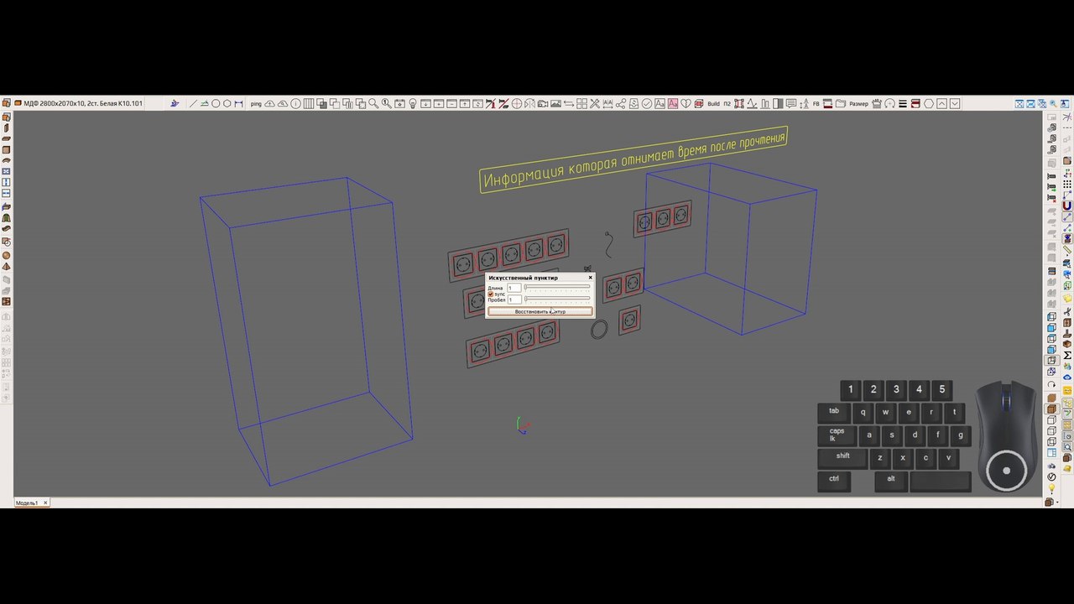Screen dimensions: 1074x604
Task: Close the Модель1 tab
Action: (45, 502)
